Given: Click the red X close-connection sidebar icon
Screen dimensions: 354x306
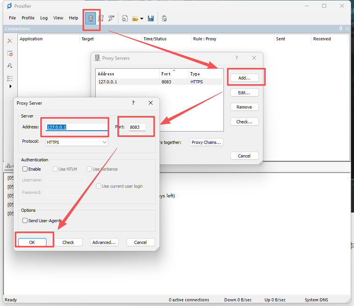Looking at the screenshot, I should pos(10,41).
